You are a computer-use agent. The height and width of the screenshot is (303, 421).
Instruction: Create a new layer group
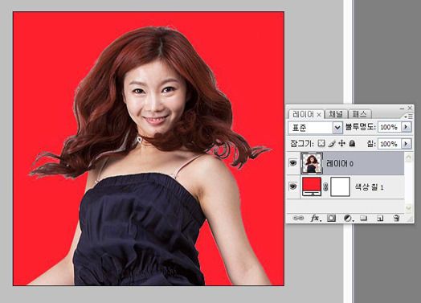click(363, 218)
